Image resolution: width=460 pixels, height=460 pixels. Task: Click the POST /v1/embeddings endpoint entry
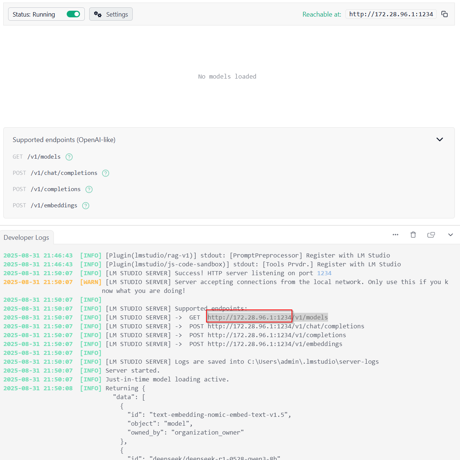[x=48, y=205]
